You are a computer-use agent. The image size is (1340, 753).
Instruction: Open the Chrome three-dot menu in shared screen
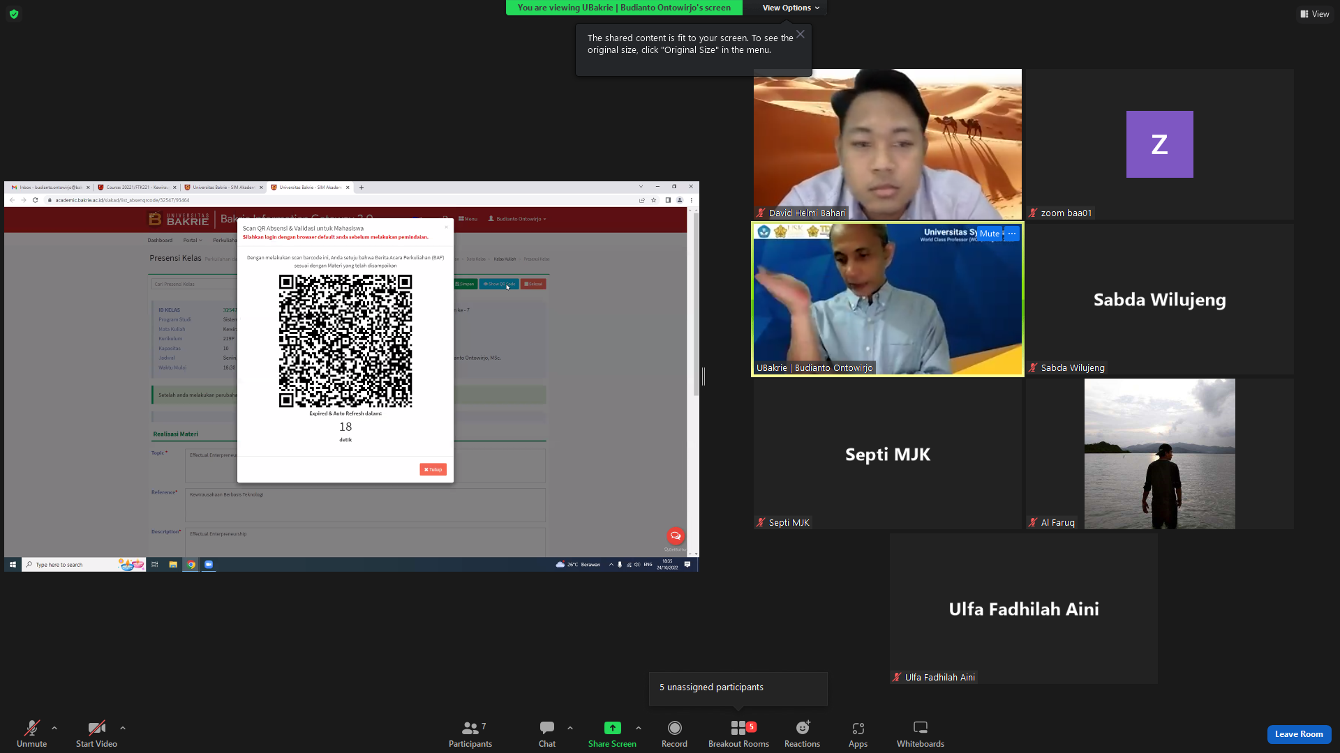point(692,200)
